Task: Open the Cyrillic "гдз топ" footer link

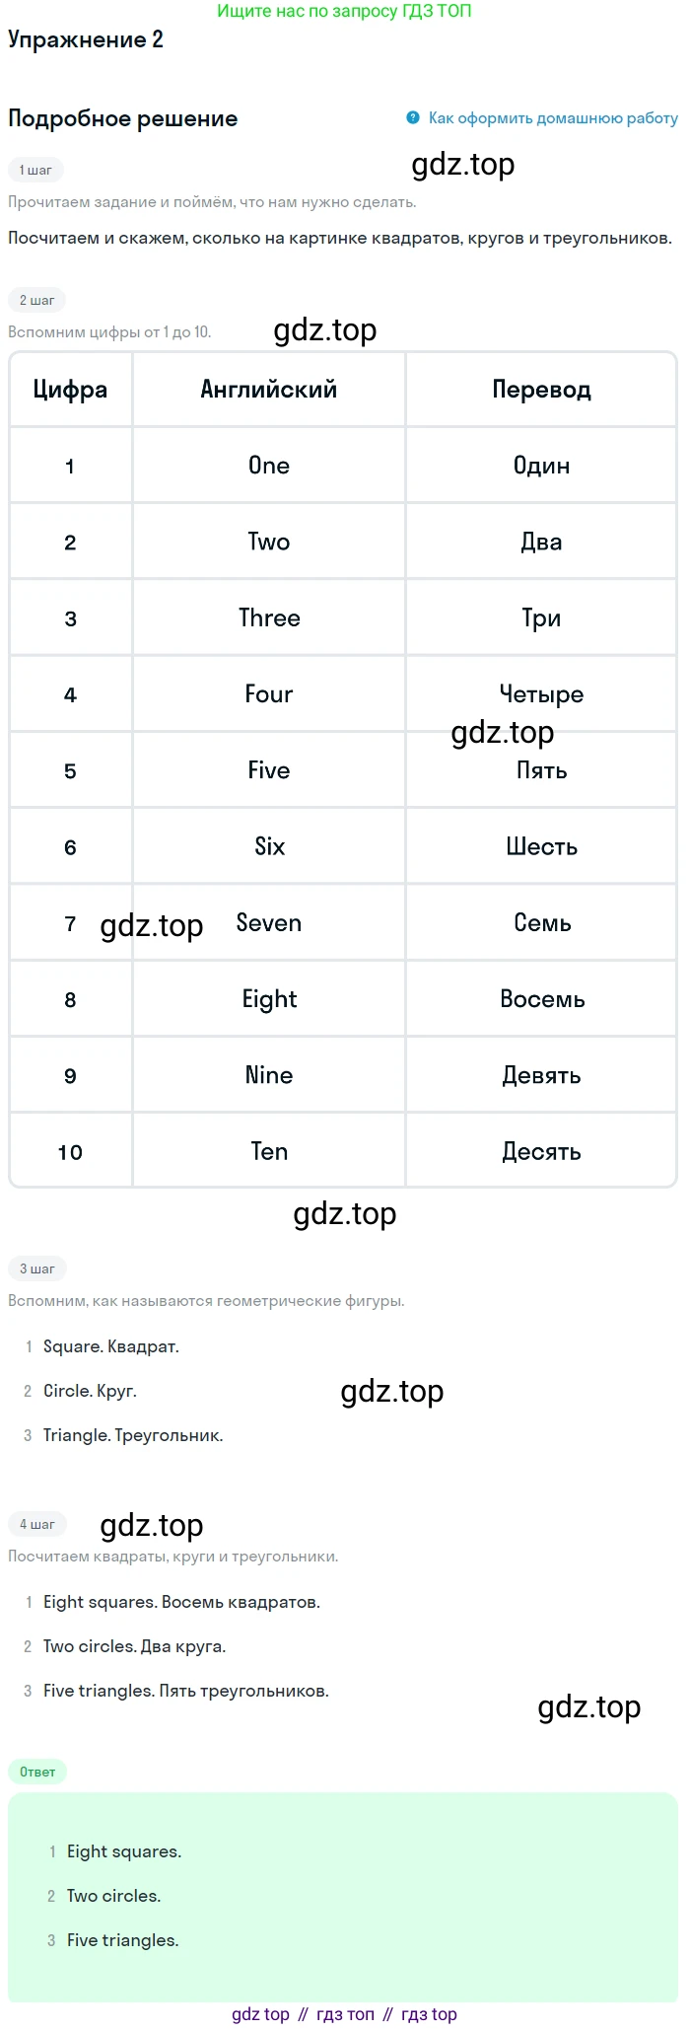Action: [345, 2015]
